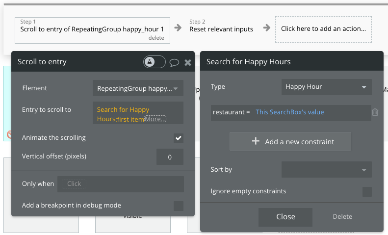Click the Vertical offset pixels input field
This screenshot has width=388, height=235.
pos(170,157)
